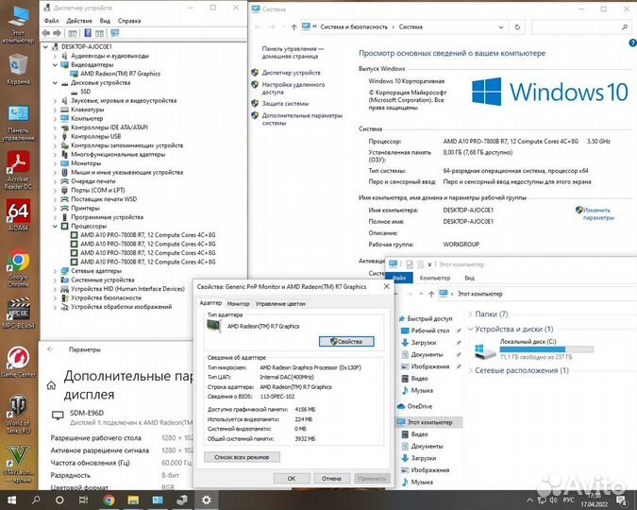Select AMD Radeon(TM) R7 Graphics in device tree
The width and height of the screenshot is (637, 510).
(120, 74)
